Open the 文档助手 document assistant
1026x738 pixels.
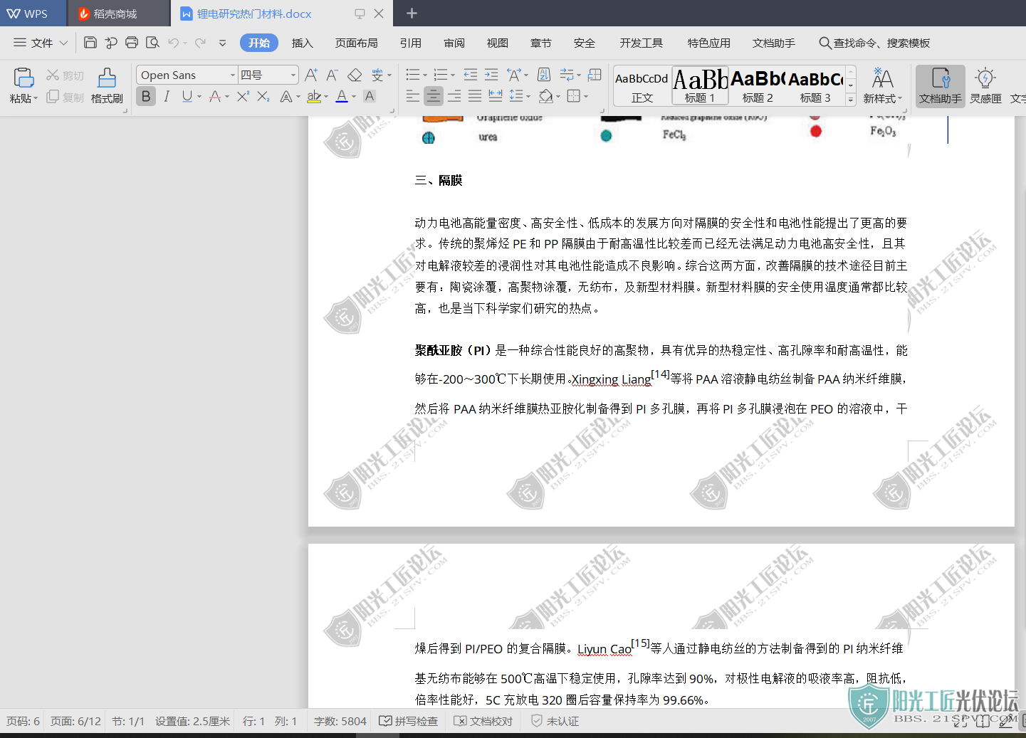pos(941,85)
